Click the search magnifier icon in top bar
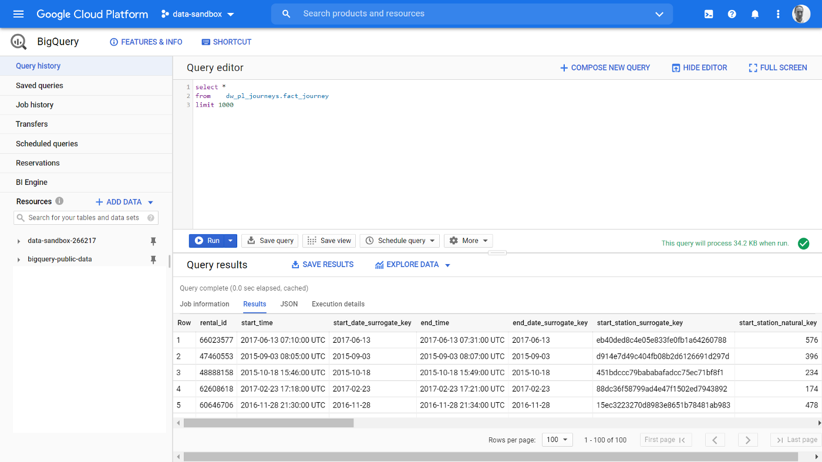This screenshot has width=822, height=462. (x=287, y=14)
